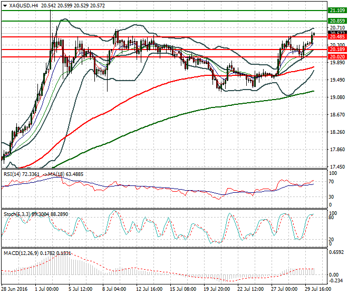Click the 15 Jul 08:00 time label
The height and width of the screenshot is (295, 348).
[x=183, y=289]
